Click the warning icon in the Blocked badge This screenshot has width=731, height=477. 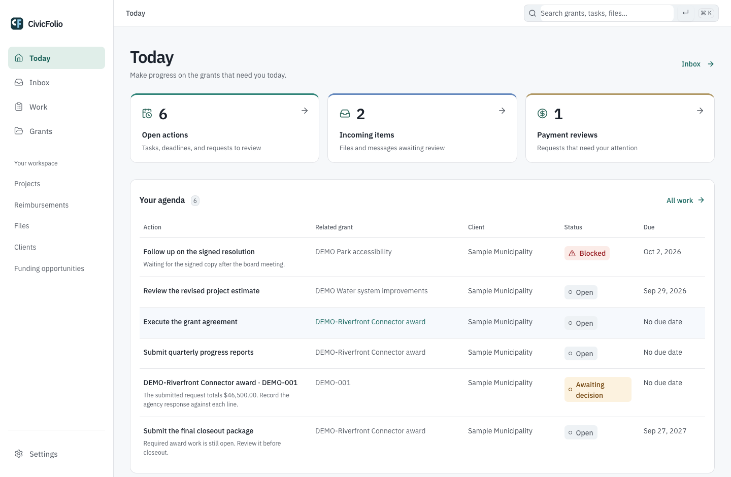pyautogui.click(x=572, y=253)
